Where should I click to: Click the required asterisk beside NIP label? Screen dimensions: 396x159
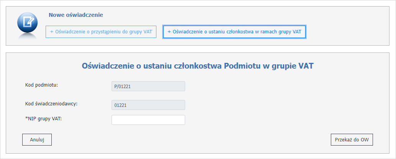pos(26,118)
